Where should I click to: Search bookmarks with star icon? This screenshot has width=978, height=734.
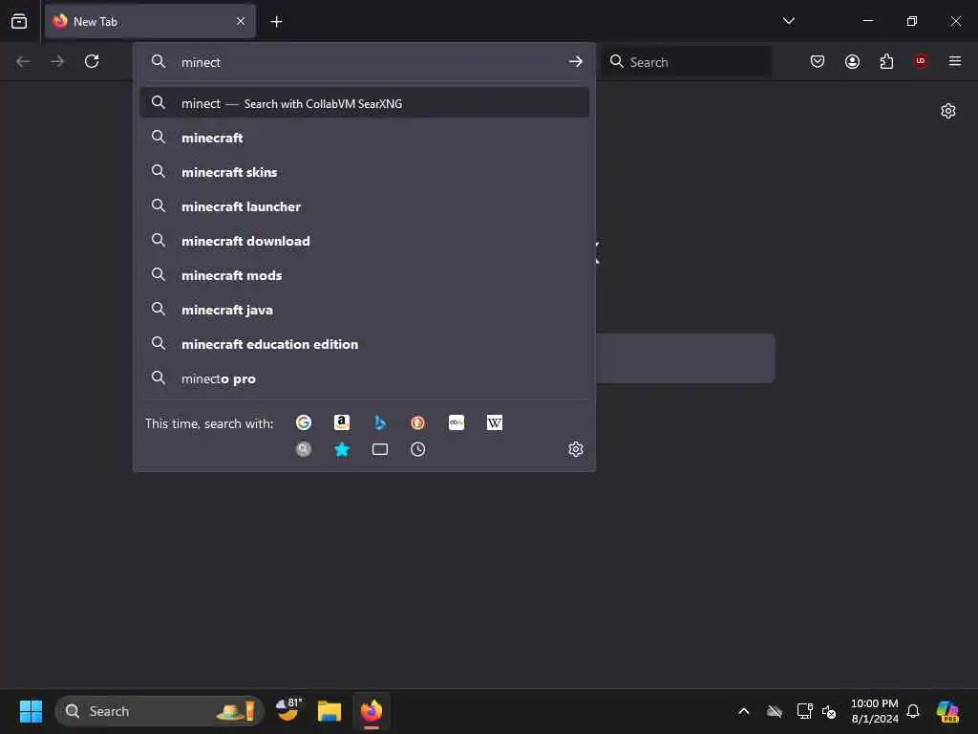point(341,449)
